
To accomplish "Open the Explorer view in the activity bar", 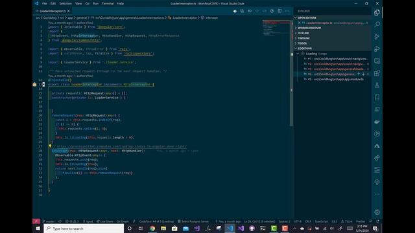I will click(x=377, y=12).
